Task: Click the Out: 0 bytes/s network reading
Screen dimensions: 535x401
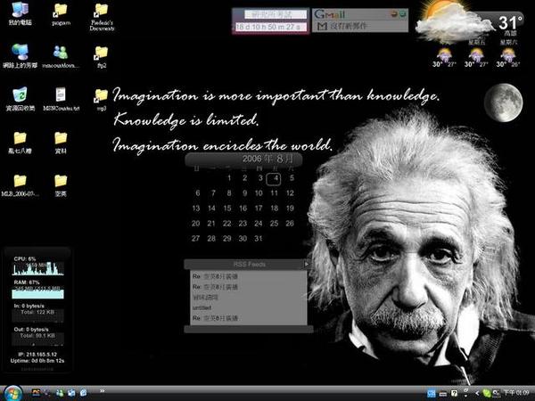Action: click(31, 330)
